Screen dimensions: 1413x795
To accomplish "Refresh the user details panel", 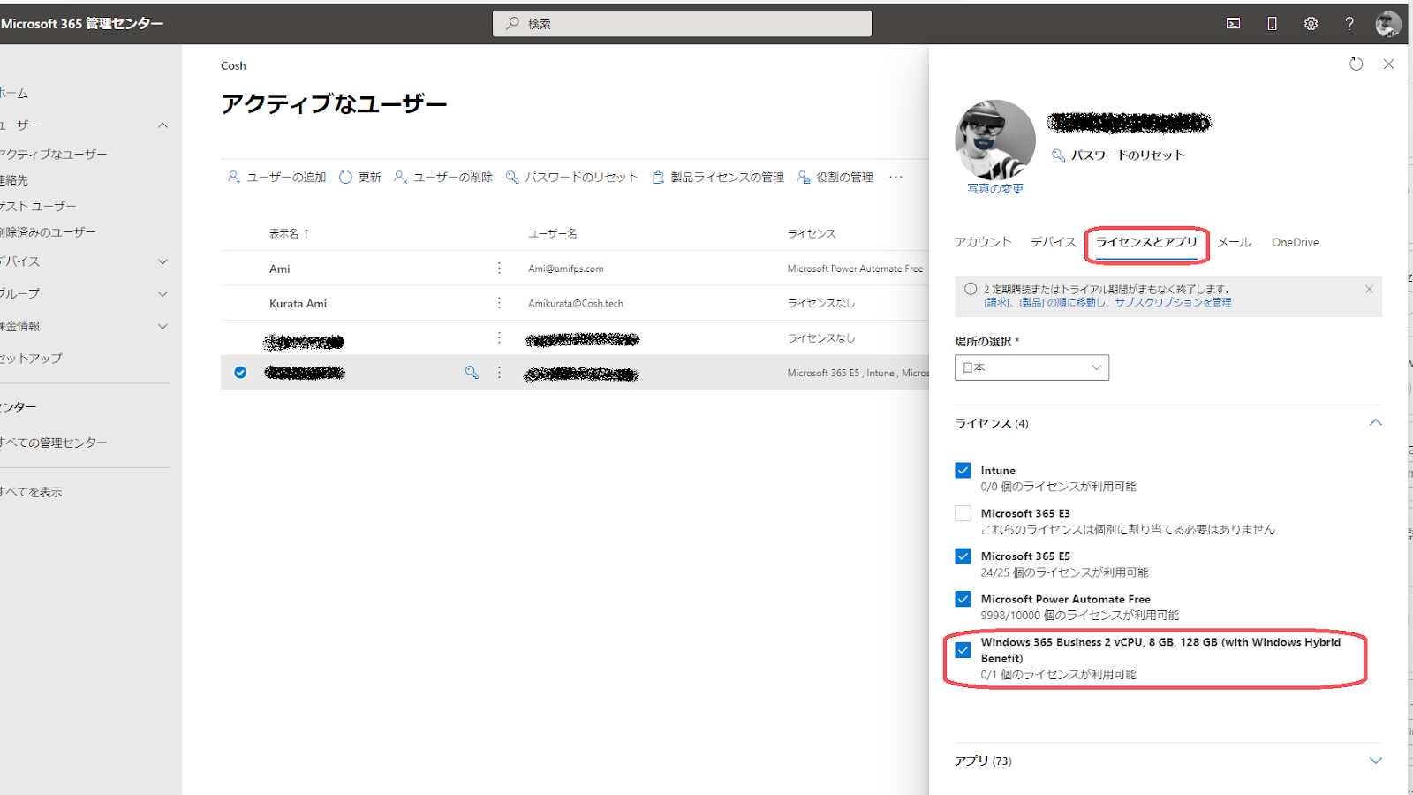I will click(1356, 64).
